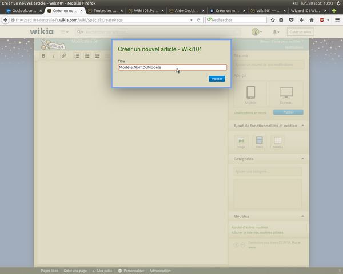The image size is (343, 274).
Task: Click the résumé des modifications field
Action: tap(269, 65)
